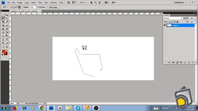The width and height of the screenshot is (198, 111).
Task: Toggle lock all
Action: (x=177, y=22)
